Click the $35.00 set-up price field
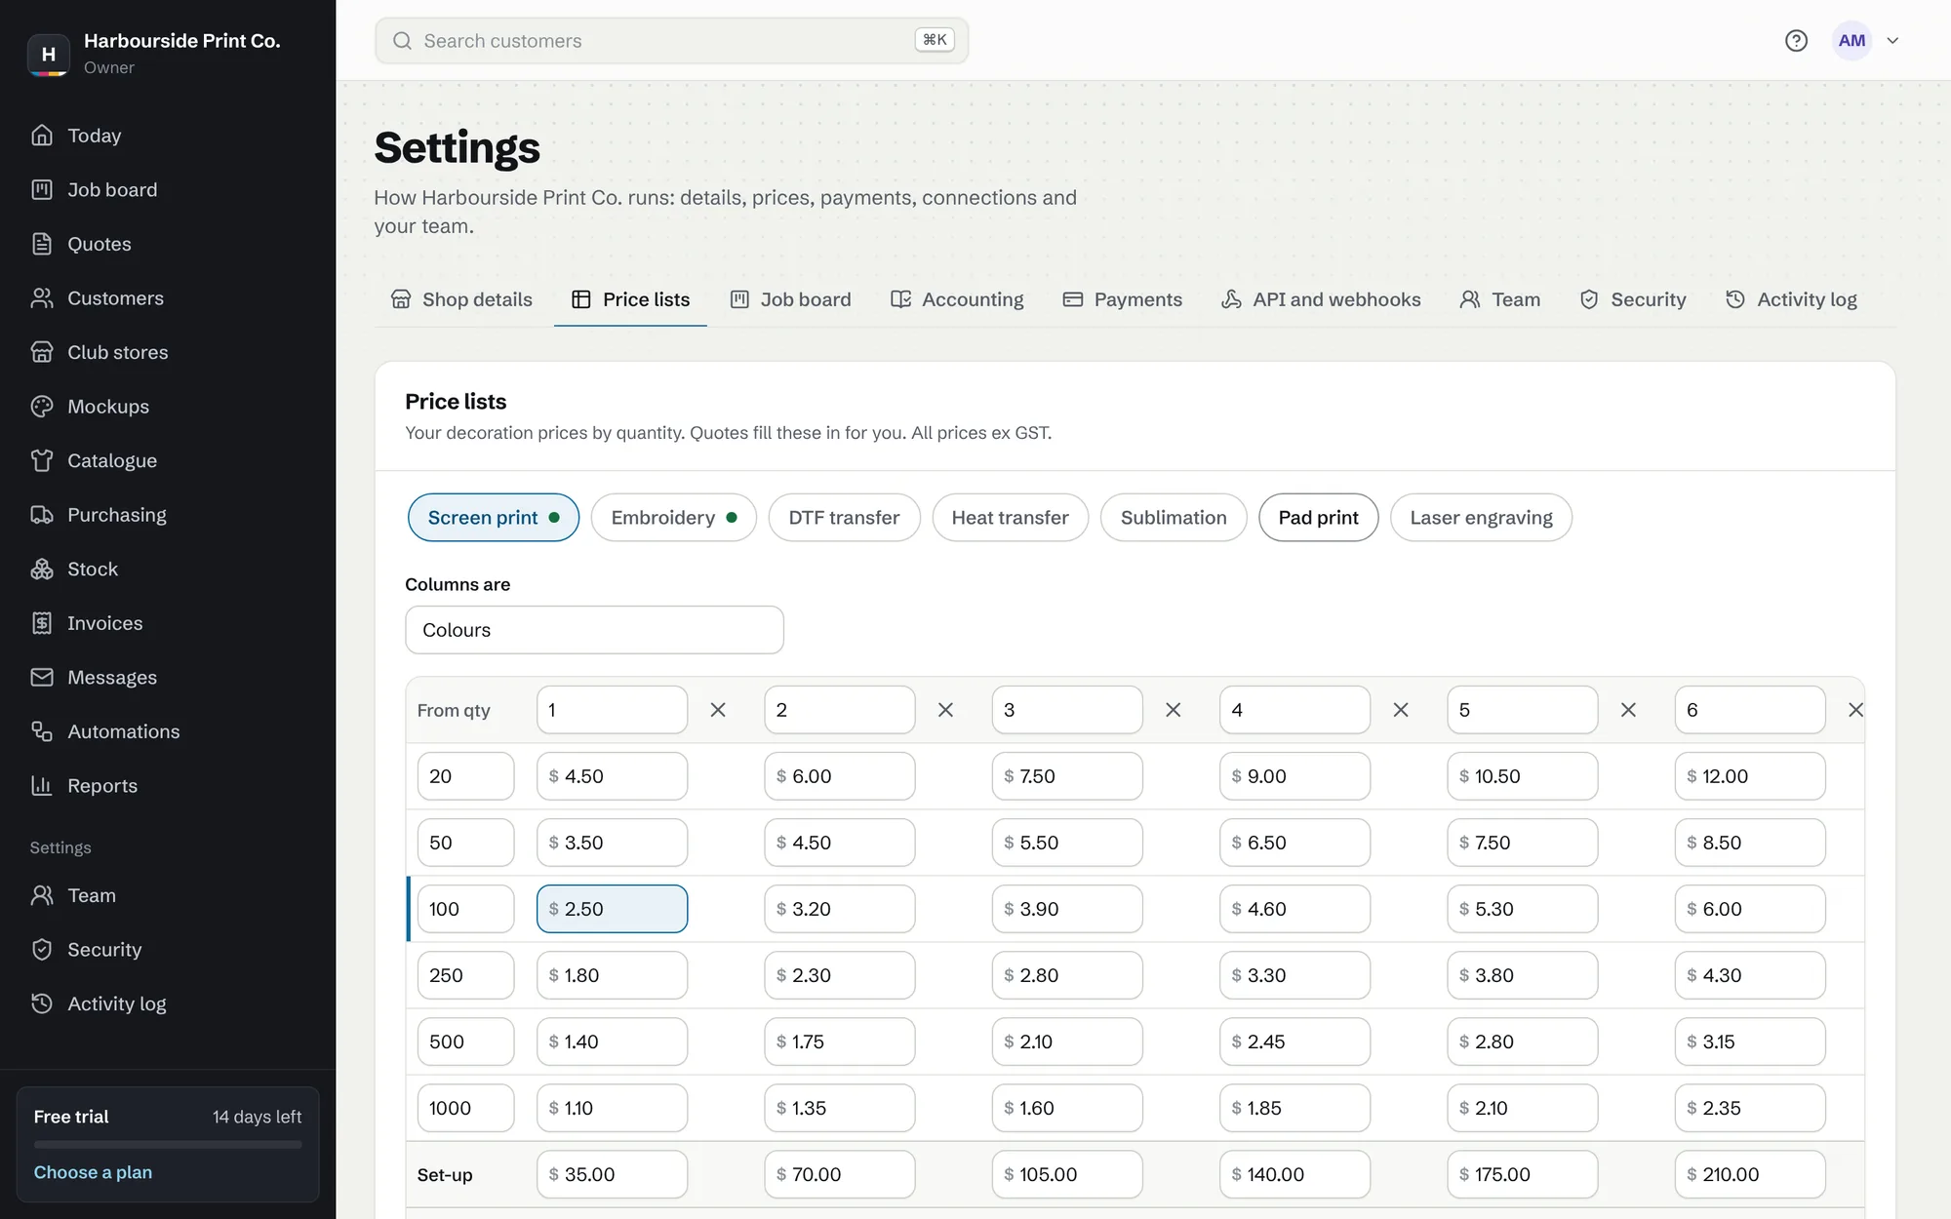Screen dimensions: 1951x1219 pos(612,1174)
